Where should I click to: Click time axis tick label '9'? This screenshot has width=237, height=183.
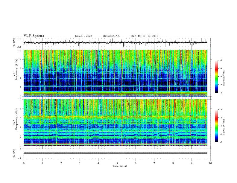pyautogui.click(x=192, y=163)
